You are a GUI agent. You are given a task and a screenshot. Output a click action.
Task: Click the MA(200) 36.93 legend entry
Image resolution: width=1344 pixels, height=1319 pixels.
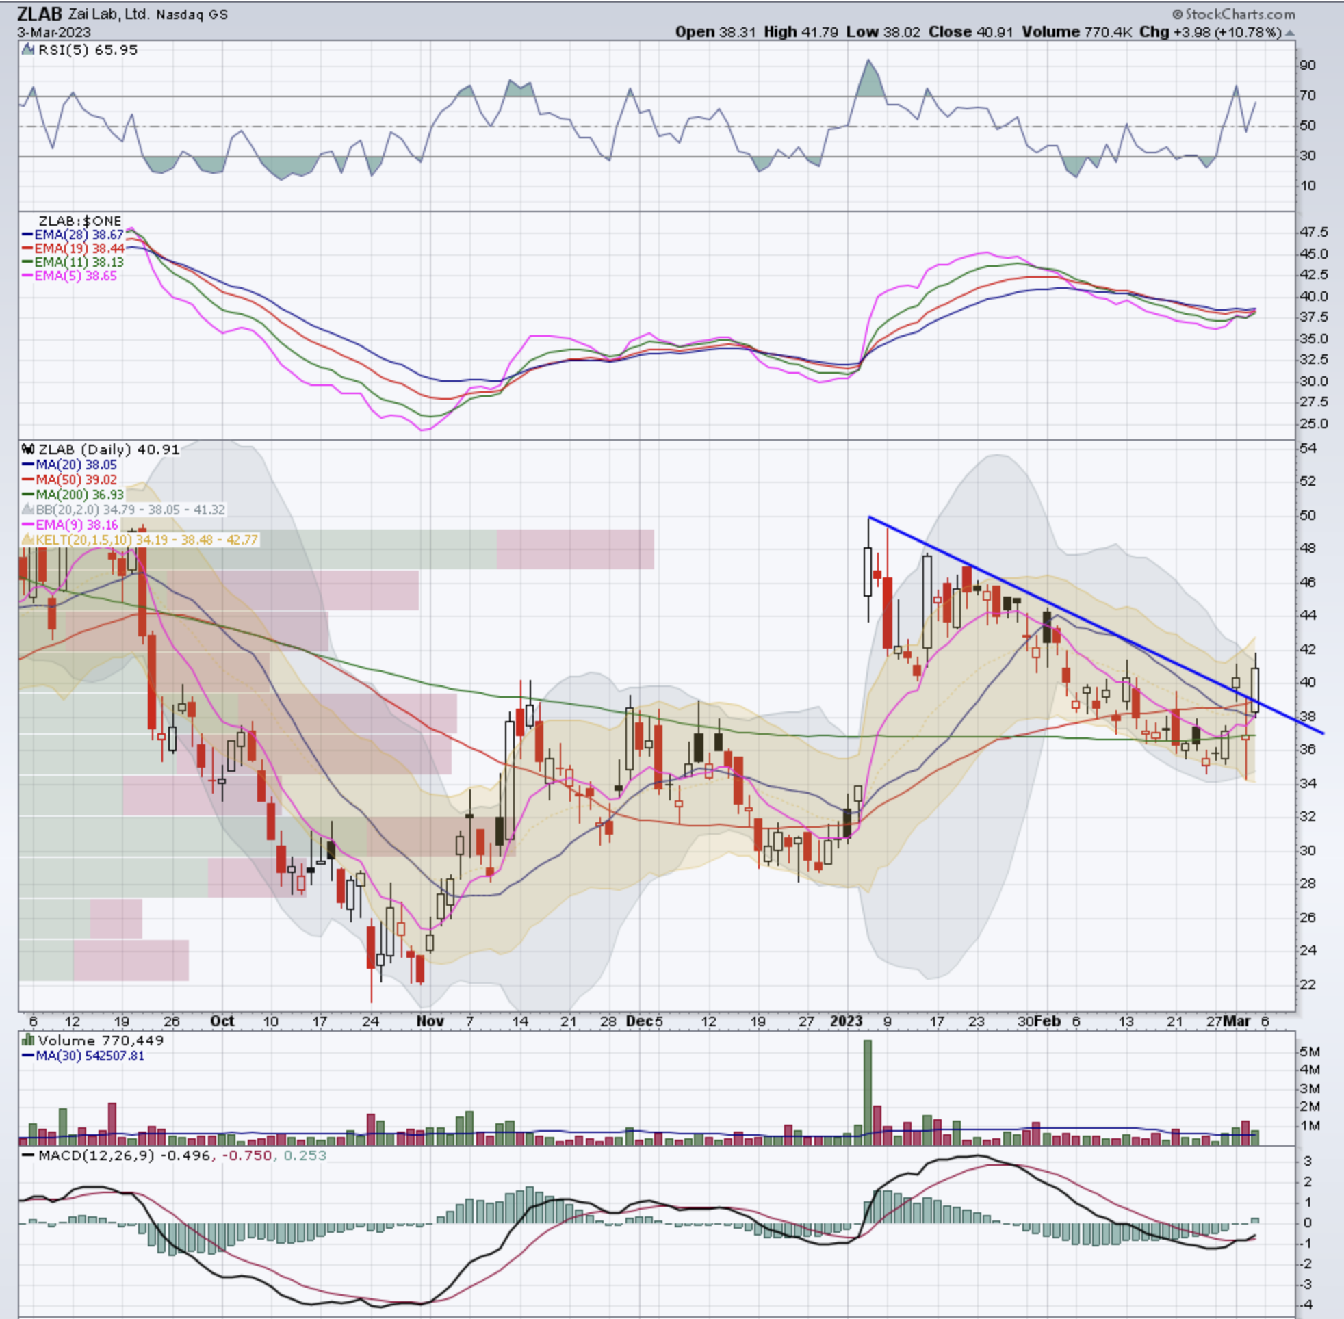(x=73, y=495)
